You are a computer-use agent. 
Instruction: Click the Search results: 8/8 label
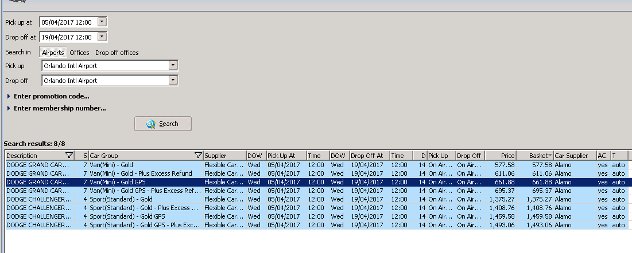coord(34,144)
